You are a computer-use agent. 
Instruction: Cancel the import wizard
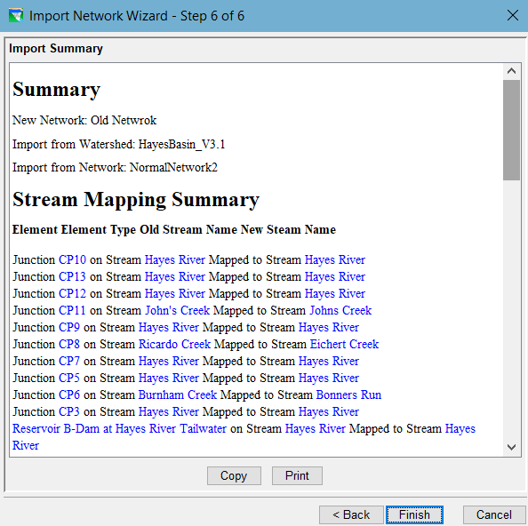pos(494,514)
